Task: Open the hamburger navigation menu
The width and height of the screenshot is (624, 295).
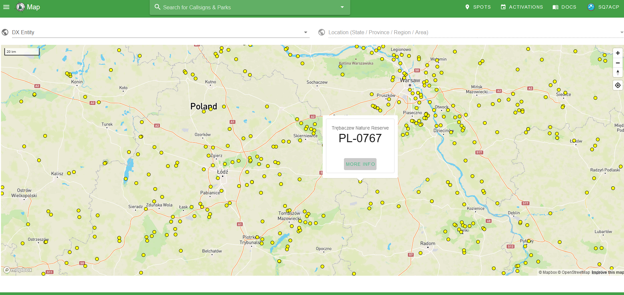Action: pyautogui.click(x=6, y=7)
